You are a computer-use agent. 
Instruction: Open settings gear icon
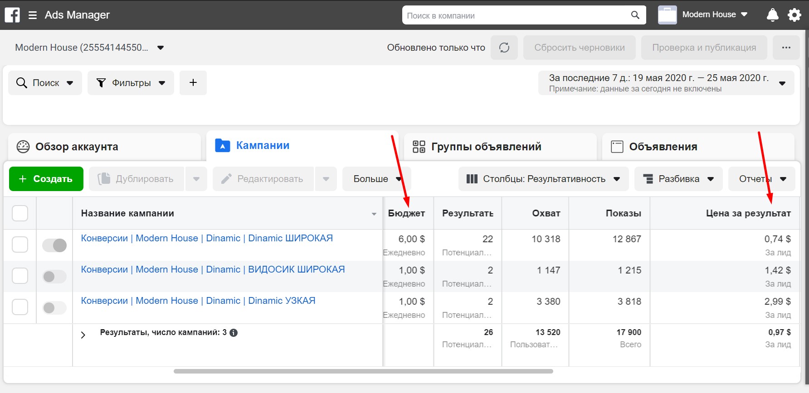[794, 15]
